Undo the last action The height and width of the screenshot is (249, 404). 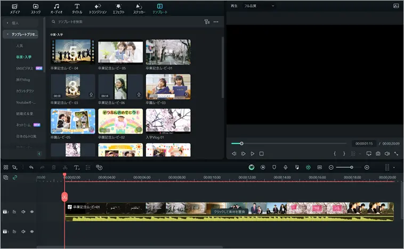[x=31, y=168]
